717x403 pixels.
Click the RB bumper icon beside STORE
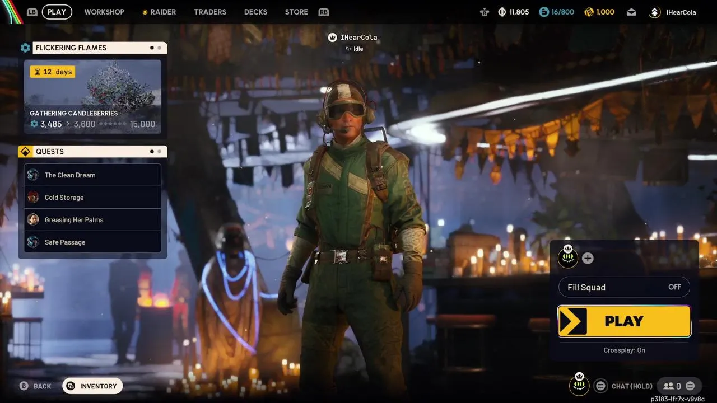pos(324,12)
